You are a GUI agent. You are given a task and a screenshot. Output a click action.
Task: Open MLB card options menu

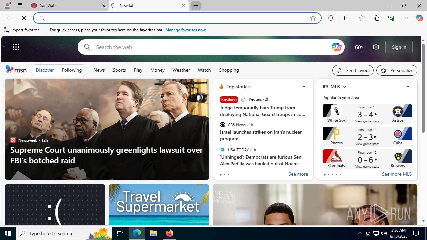[407, 87]
